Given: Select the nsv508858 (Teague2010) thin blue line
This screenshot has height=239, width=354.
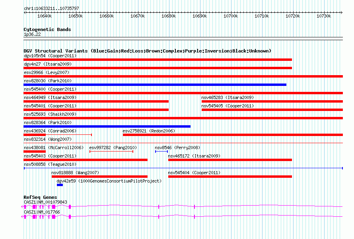Looking at the screenshot, I should pyautogui.click(x=183, y=168).
